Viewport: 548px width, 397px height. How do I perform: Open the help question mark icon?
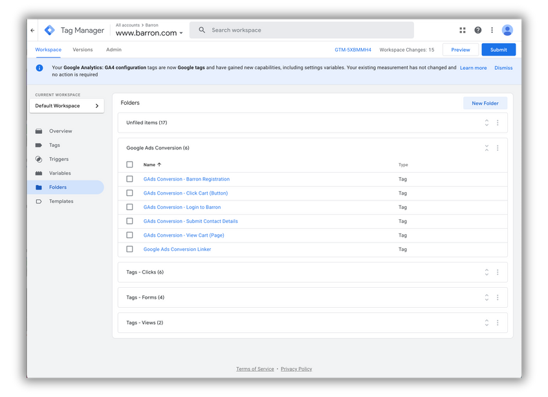(477, 30)
